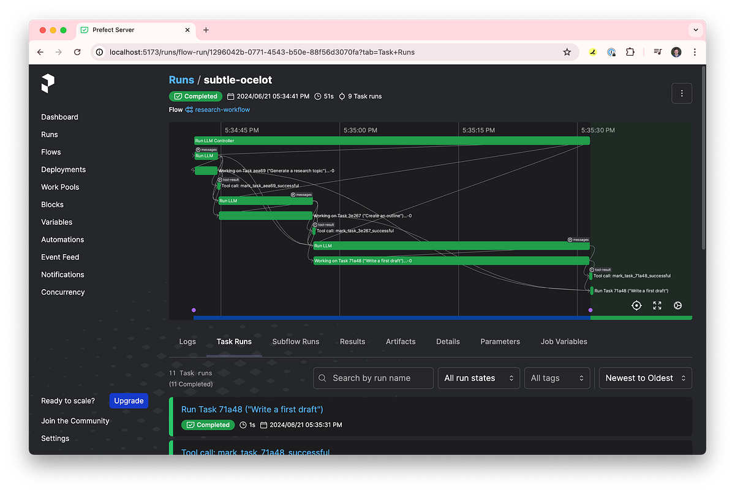The image size is (735, 493).
Task: Switch to the Artifacts tab
Action: pyautogui.click(x=401, y=341)
